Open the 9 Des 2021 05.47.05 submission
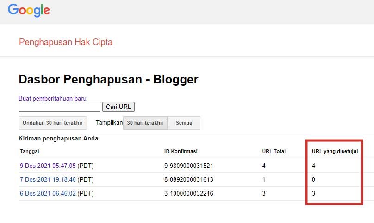The image size is (374, 223). [x=48, y=166]
